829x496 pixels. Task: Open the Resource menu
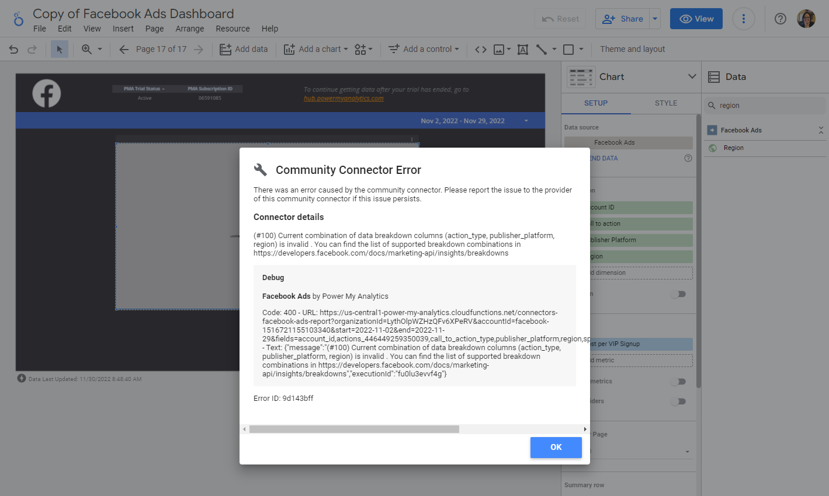(x=233, y=29)
